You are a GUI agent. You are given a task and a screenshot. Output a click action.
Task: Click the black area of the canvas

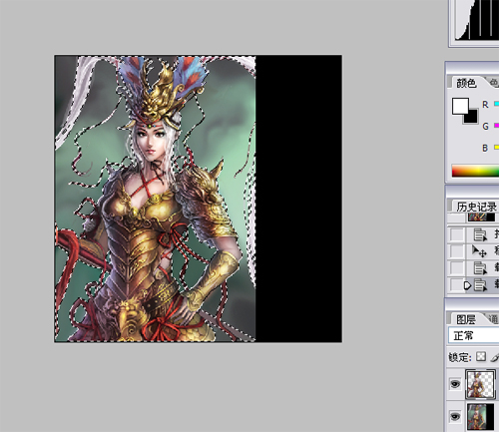298,199
